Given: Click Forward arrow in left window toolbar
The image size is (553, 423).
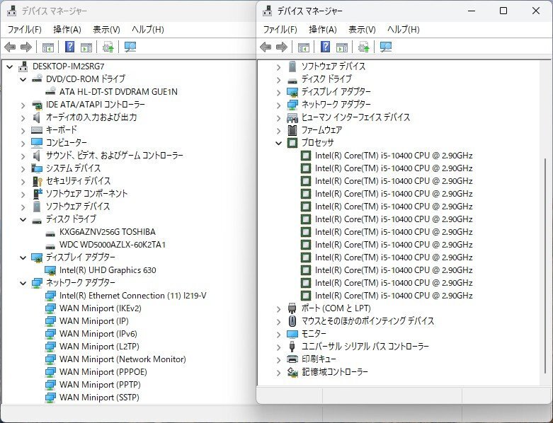Looking at the screenshot, I should point(26,47).
